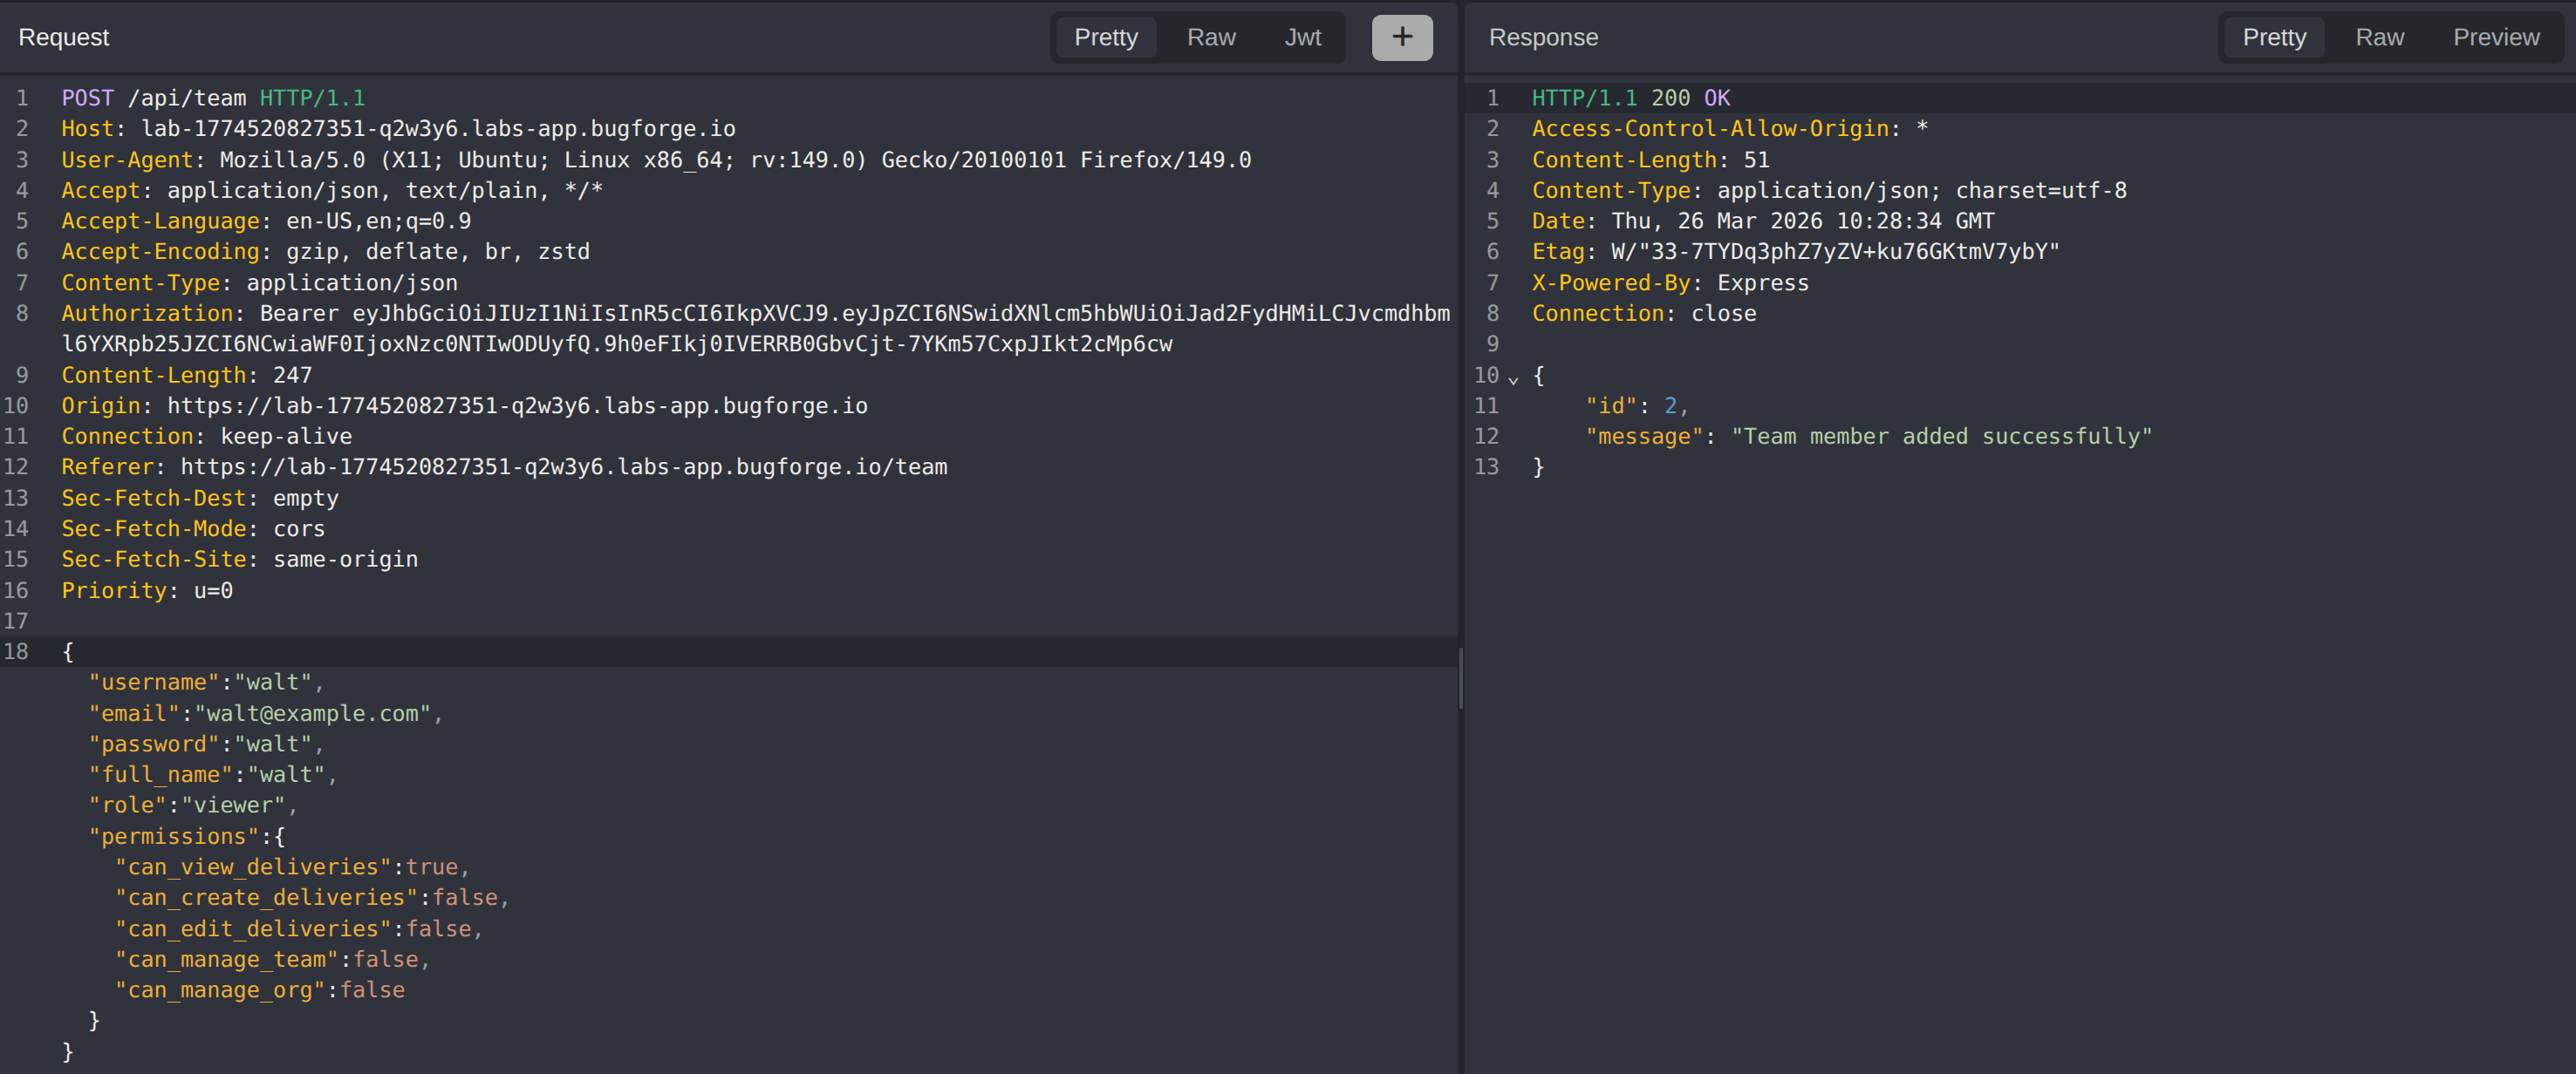Click the Request panel vertical scrollbar

point(1461,678)
